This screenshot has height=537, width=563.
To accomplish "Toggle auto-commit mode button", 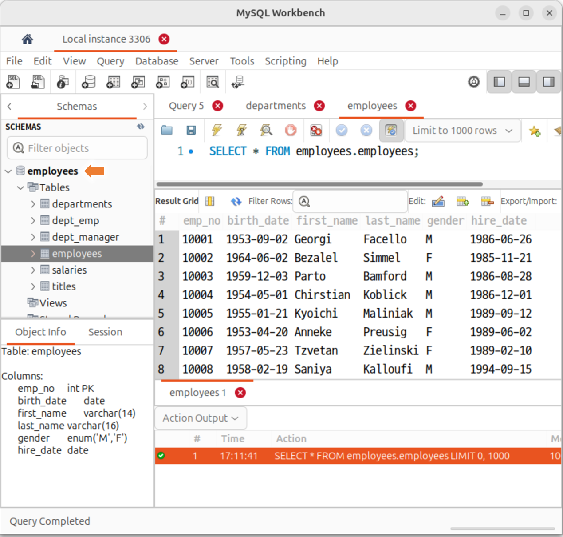I will 391,130.
